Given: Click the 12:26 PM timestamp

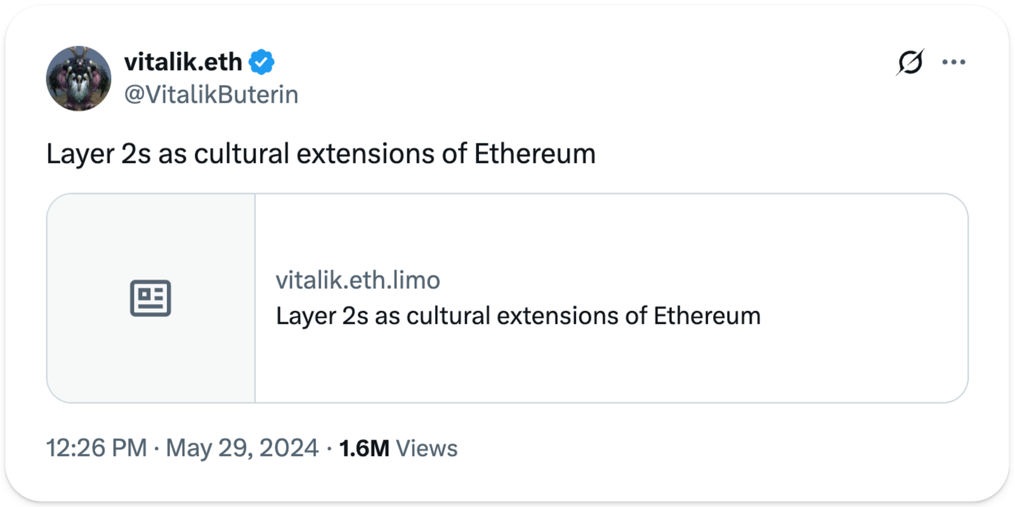Looking at the screenshot, I should (x=96, y=448).
